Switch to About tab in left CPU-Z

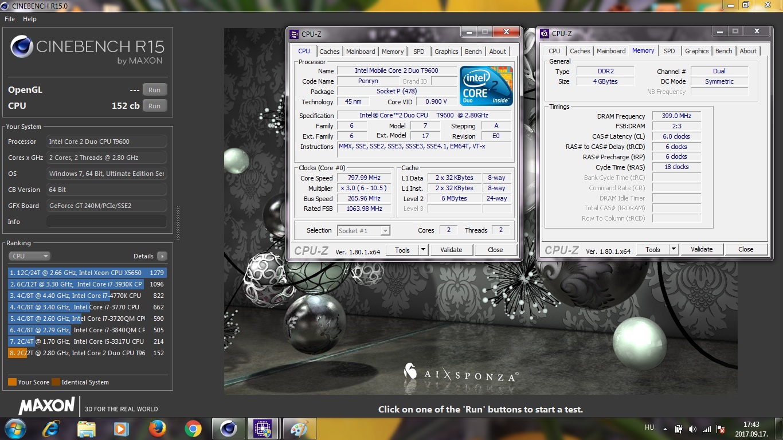(x=498, y=52)
